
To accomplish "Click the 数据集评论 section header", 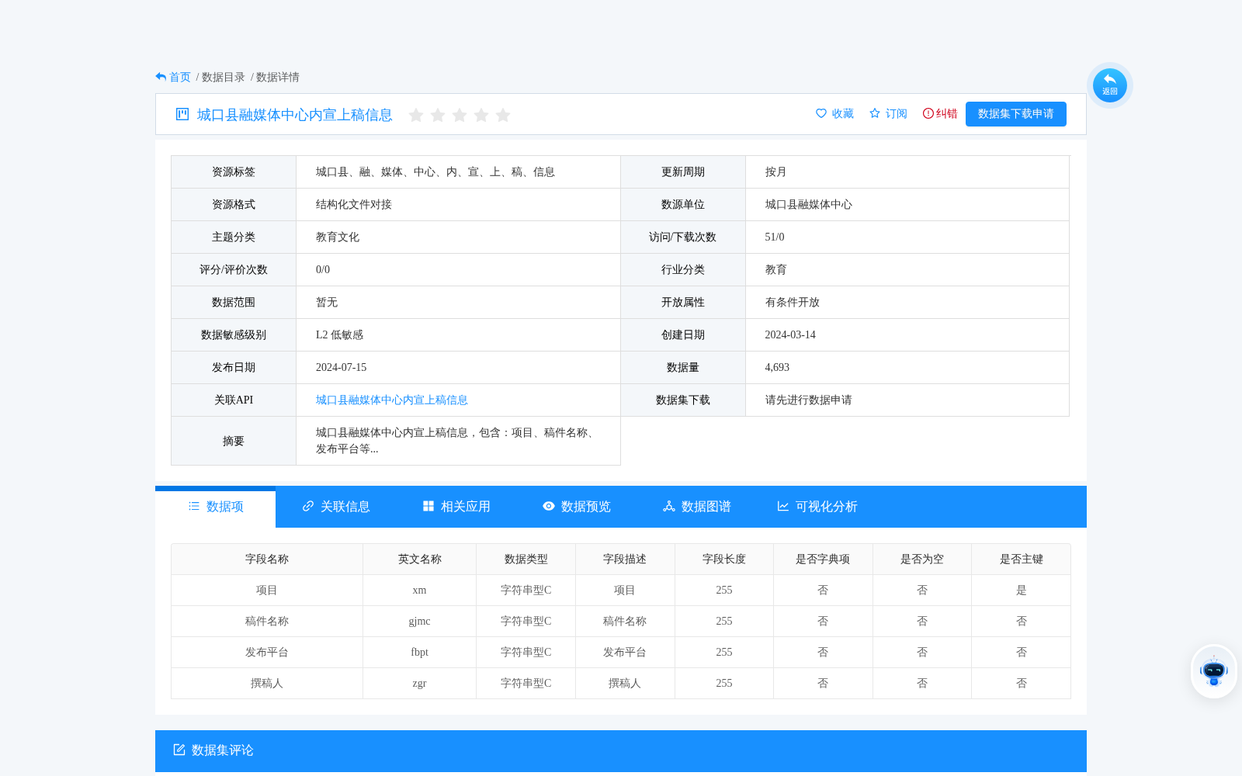I will 621,750.
